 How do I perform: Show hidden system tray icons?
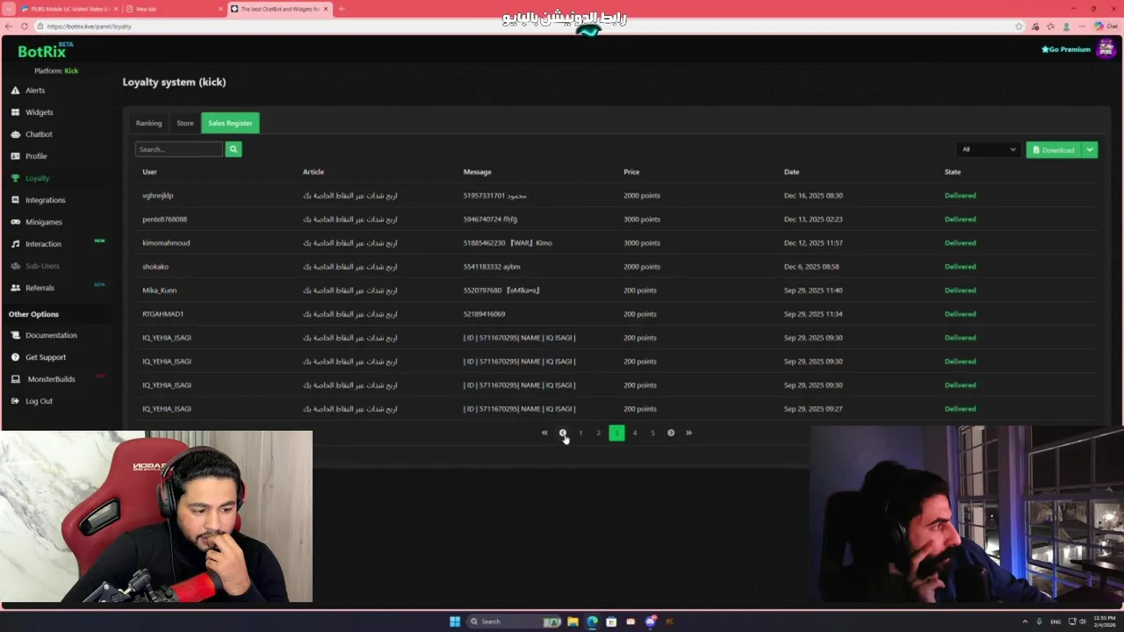click(1025, 621)
